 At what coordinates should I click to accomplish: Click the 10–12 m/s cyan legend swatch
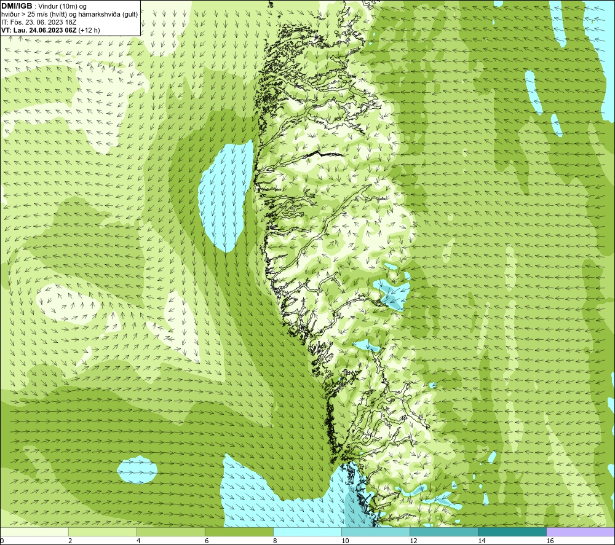tap(376, 531)
